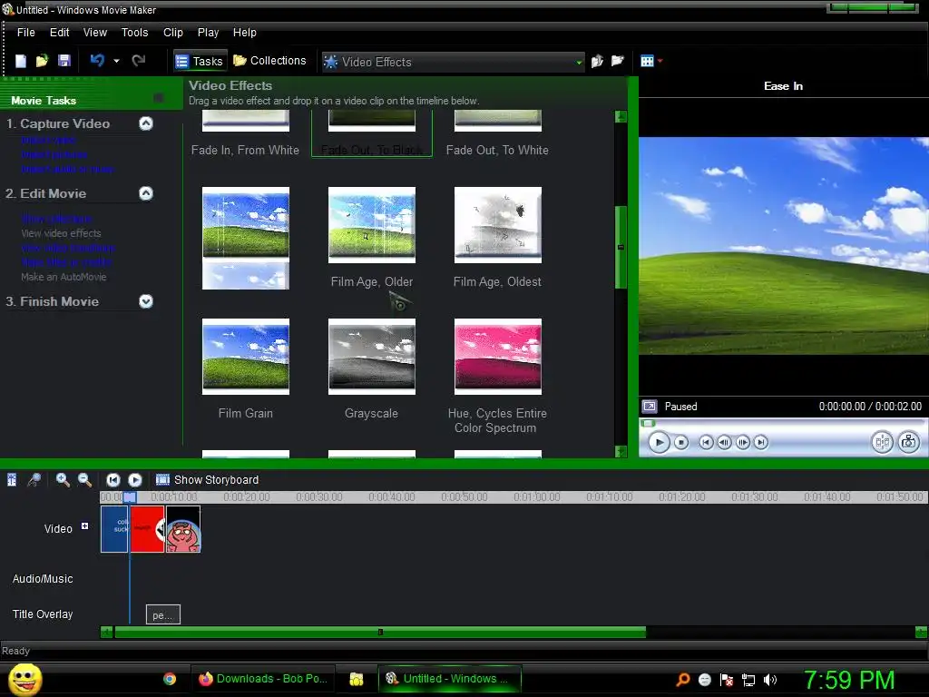Screen dimensions: 929x697
Task: Open the View menu
Action: click(94, 33)
